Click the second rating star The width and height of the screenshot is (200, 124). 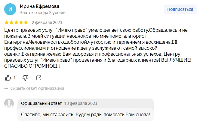point(12,22)
